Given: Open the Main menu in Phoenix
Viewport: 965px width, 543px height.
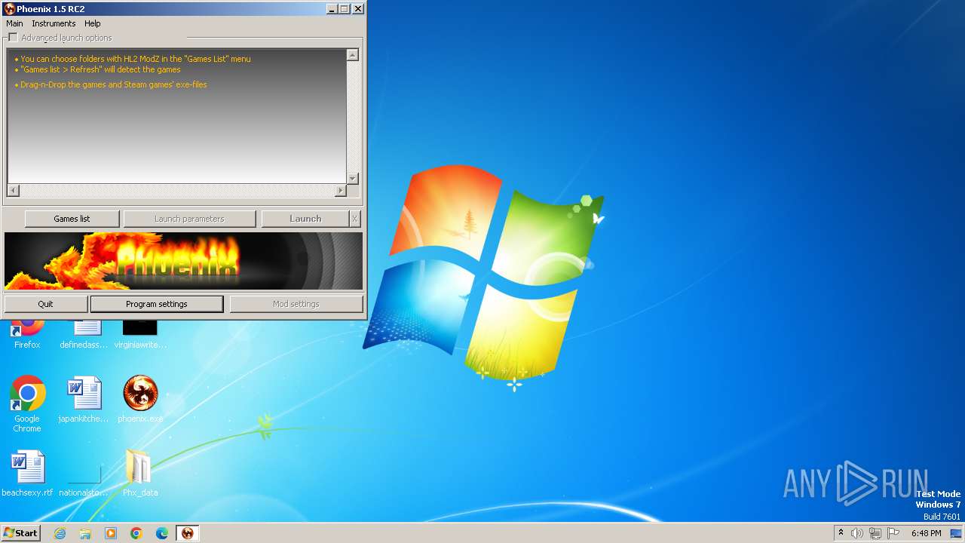Looking at the screenshot, I should point(14,23).
